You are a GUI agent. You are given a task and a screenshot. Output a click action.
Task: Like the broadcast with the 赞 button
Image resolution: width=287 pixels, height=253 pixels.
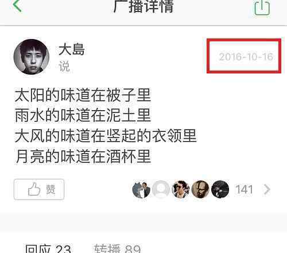pyautogui.click(x=39, y=189)
